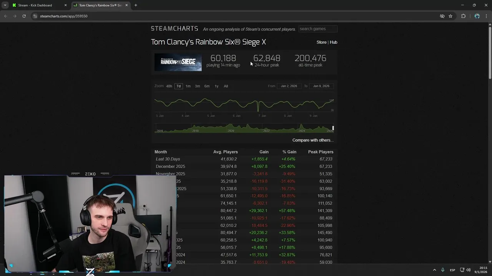Open a new browser tab
This screenshot has height=276, width=492.
click(136, 5)
